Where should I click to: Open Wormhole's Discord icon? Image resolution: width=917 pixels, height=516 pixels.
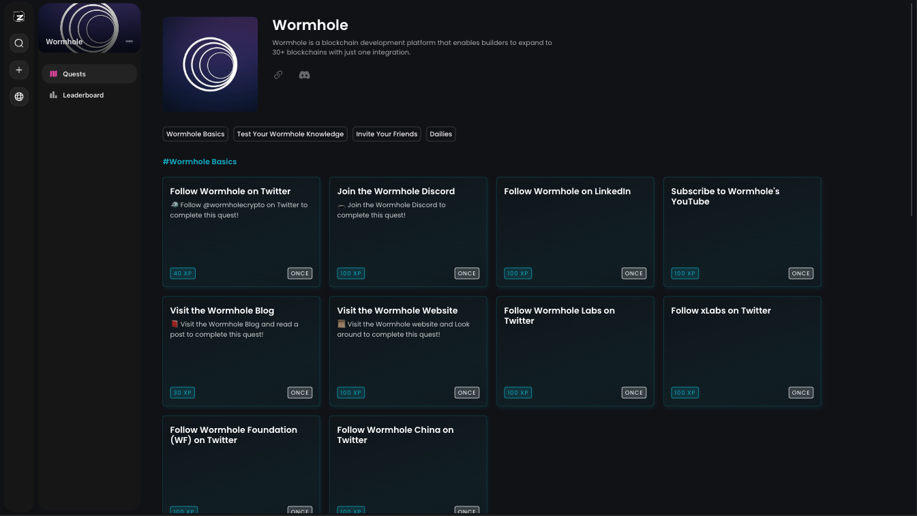(x=304, y=75)
